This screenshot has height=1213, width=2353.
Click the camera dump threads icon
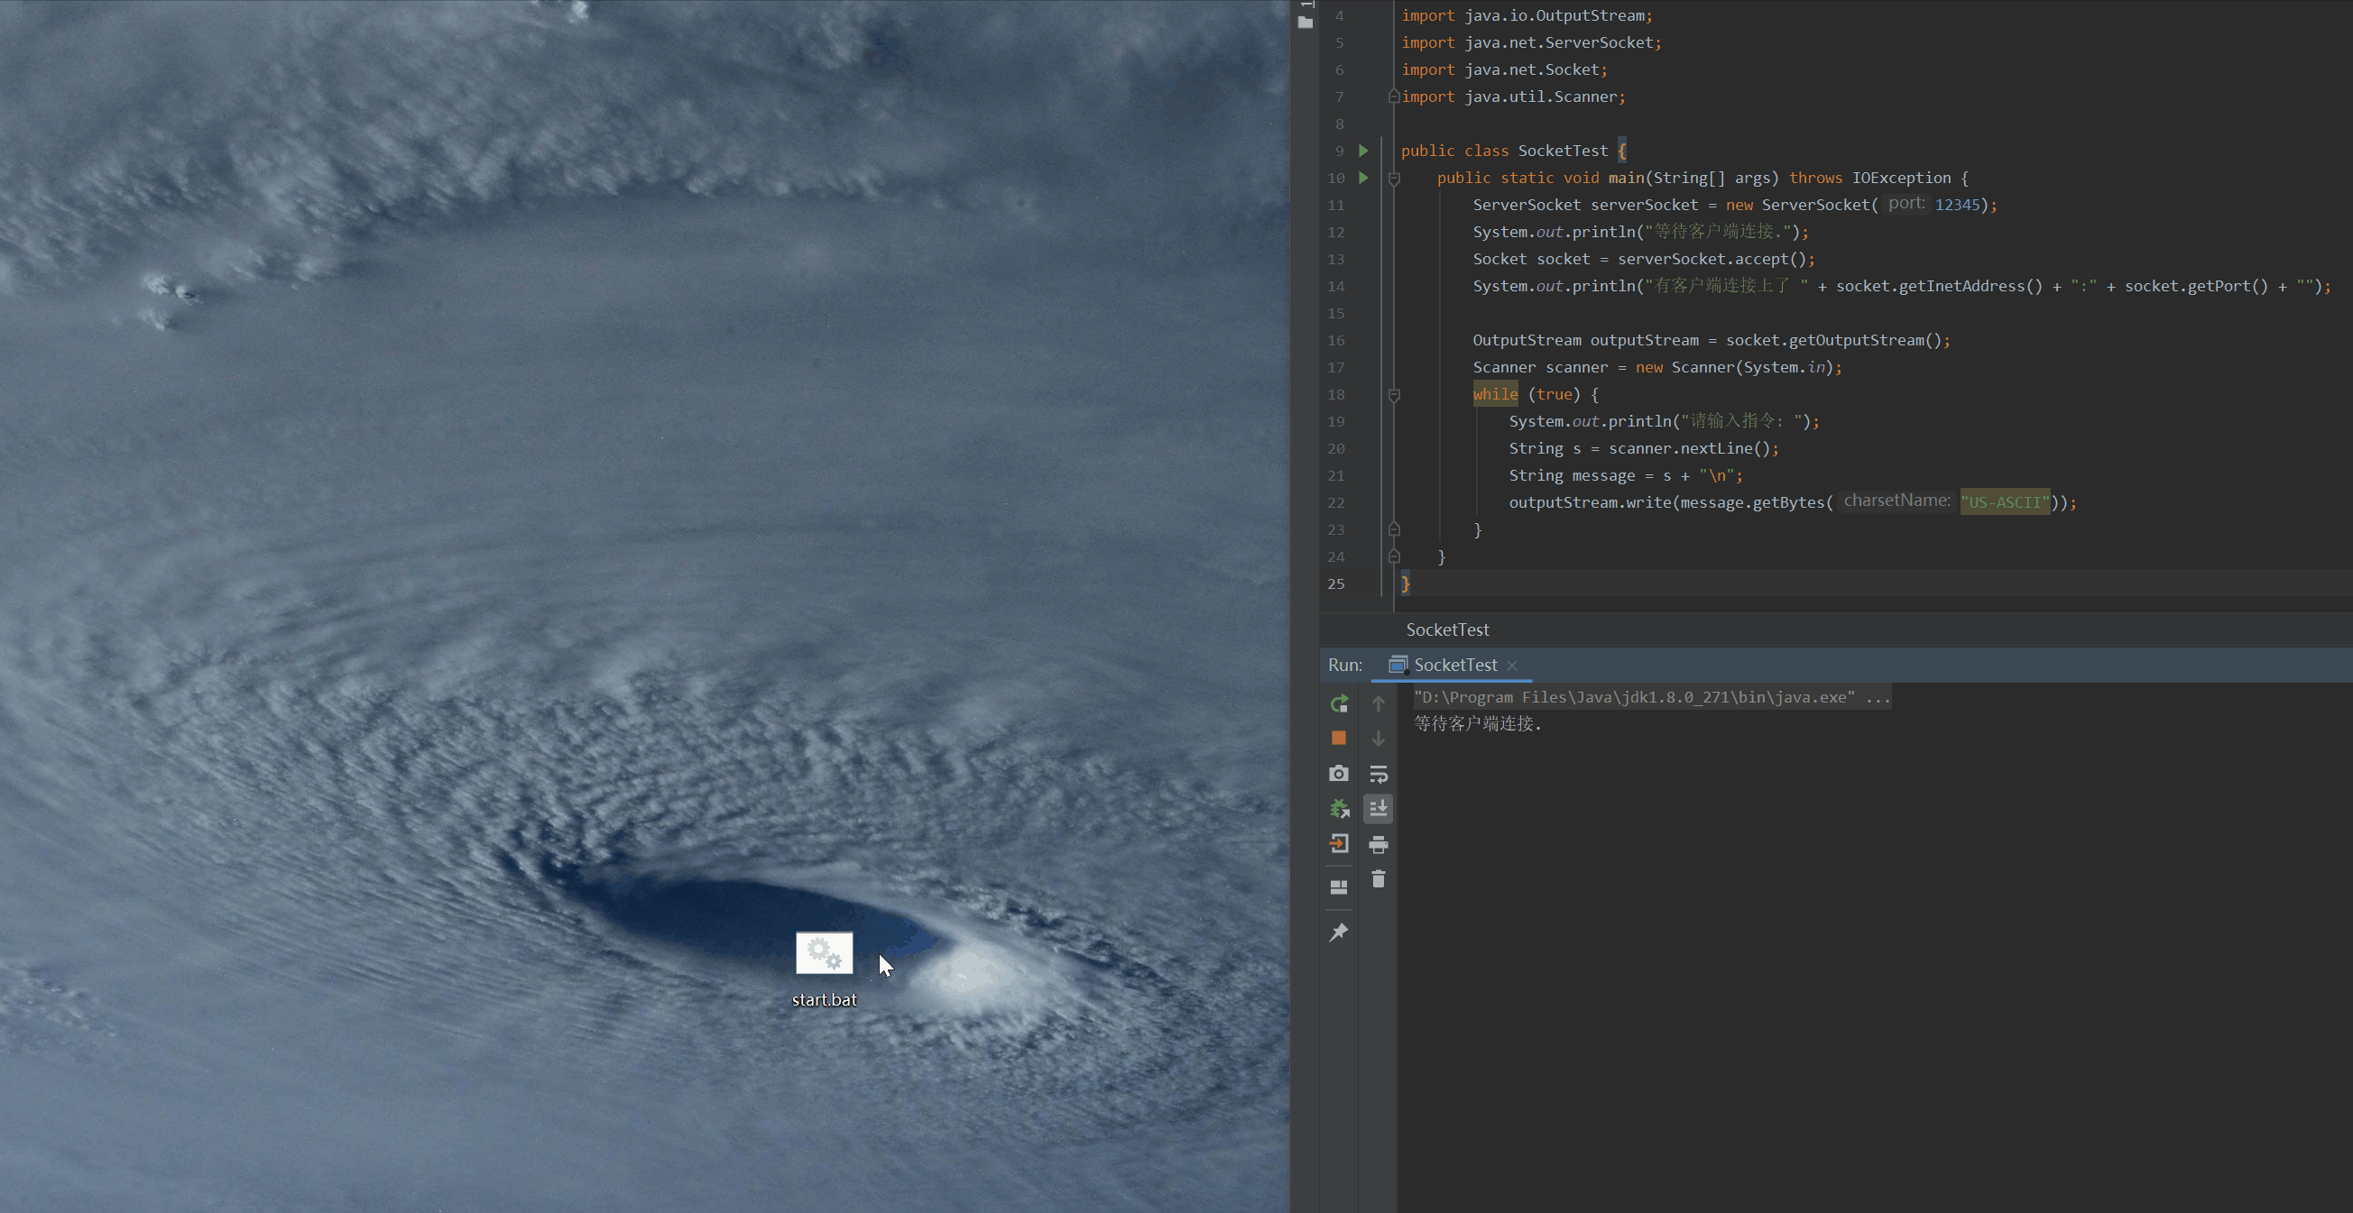[1339, 774]
